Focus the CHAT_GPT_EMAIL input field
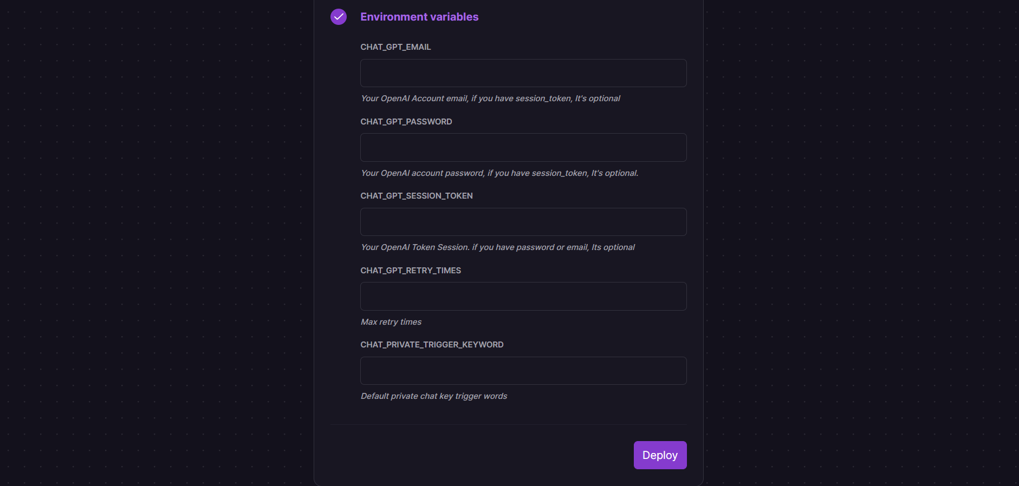Image resolution: width=1019 pixels, height=486 pixels. [x=523, y=73]
